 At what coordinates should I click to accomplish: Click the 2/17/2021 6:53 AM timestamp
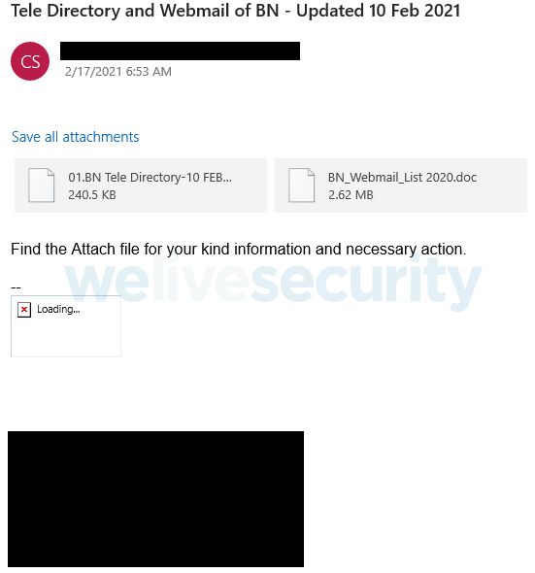[x=118, y=72]
